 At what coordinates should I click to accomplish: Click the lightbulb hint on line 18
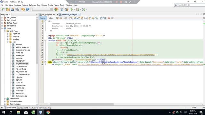42,62
